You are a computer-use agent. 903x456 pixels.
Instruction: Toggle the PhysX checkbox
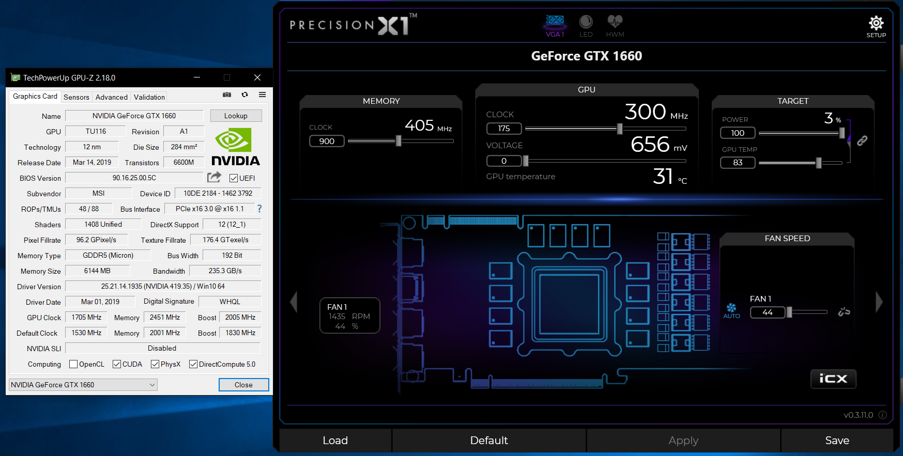point(155,364)
